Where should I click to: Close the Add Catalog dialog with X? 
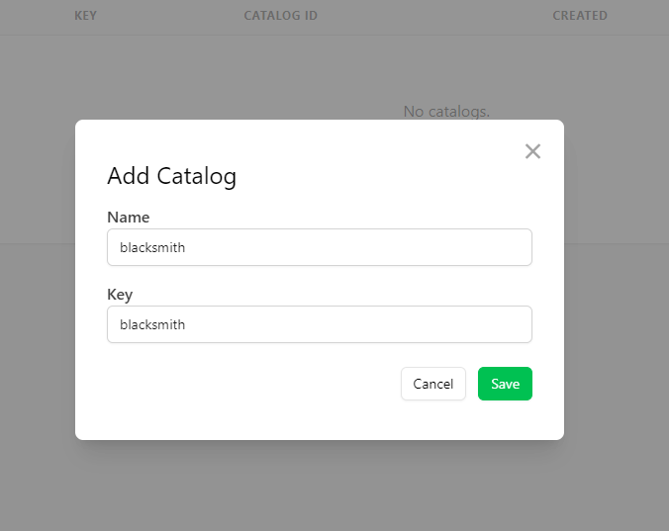[532, 151]
